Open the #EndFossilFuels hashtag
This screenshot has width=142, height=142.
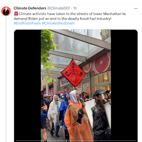pos(27,23)
